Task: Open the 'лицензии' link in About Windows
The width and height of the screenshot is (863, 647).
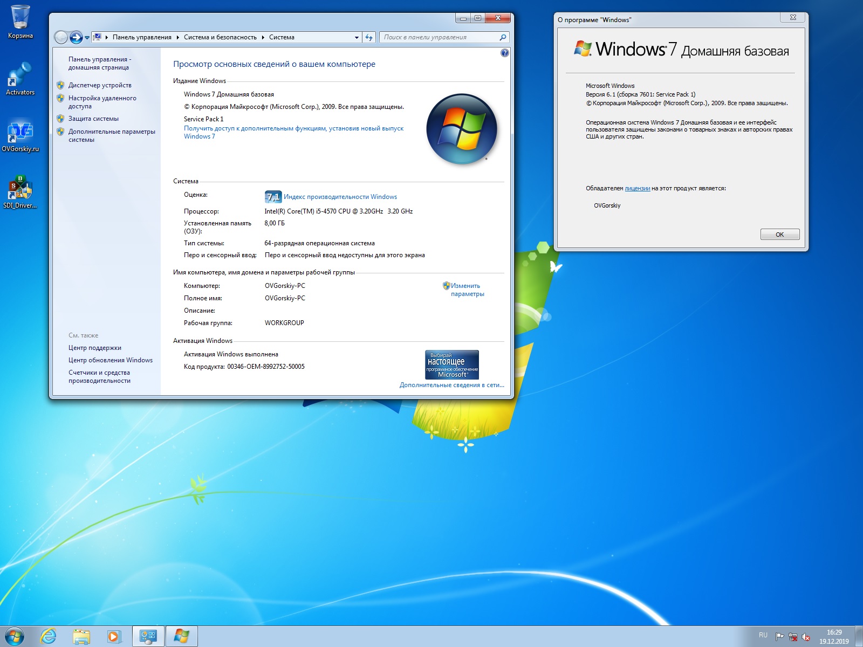Action: click(x=637, y=188)
